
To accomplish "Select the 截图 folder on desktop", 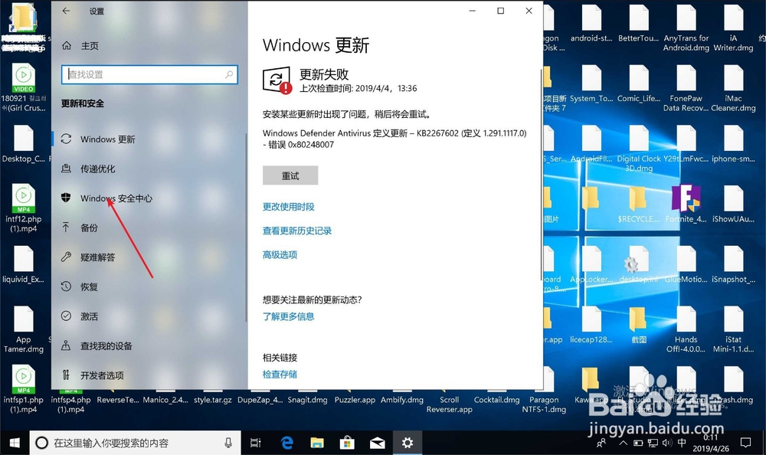I will (639, 325).
